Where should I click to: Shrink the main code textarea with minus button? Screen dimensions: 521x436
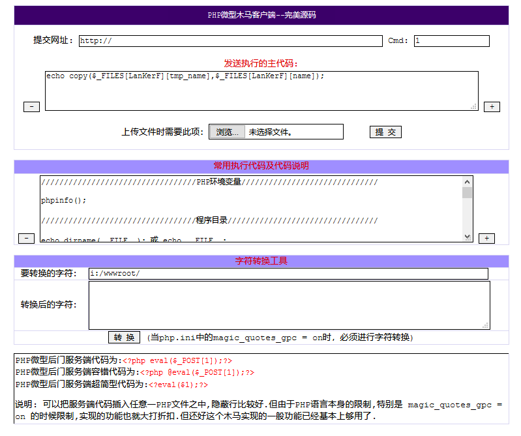(31, 107)
